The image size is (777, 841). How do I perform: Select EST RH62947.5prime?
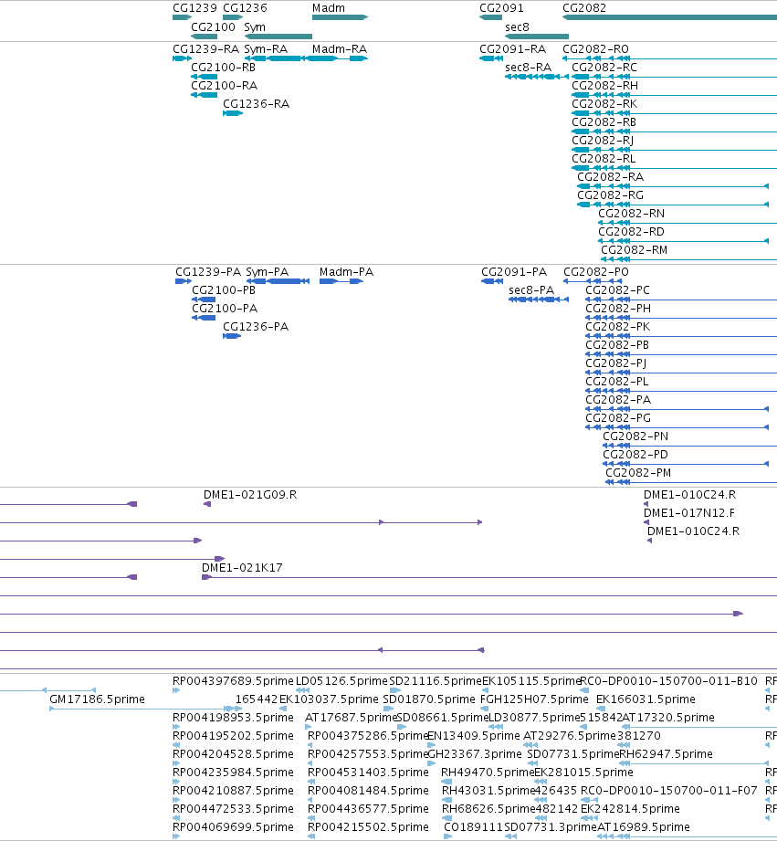(666, 754)
